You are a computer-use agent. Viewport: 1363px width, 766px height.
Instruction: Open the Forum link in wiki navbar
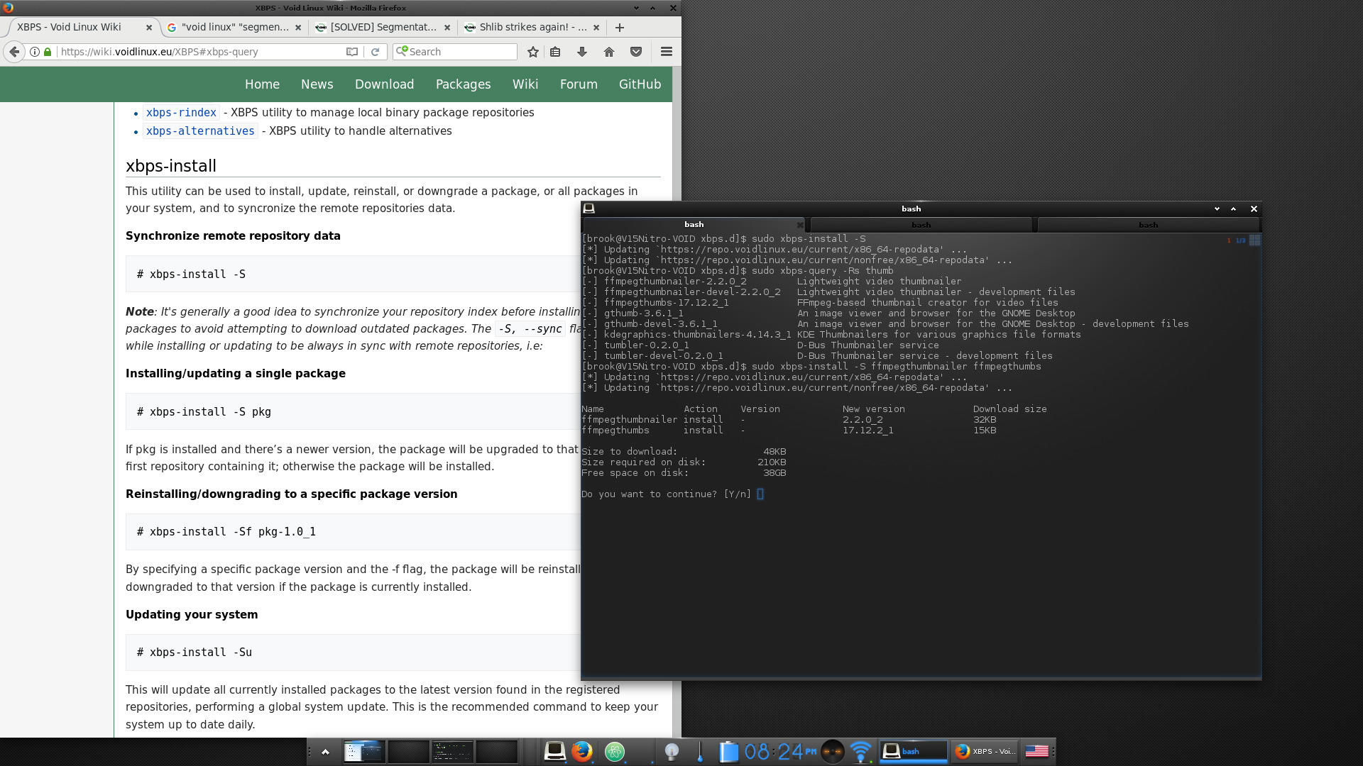(x=579, y=84)
